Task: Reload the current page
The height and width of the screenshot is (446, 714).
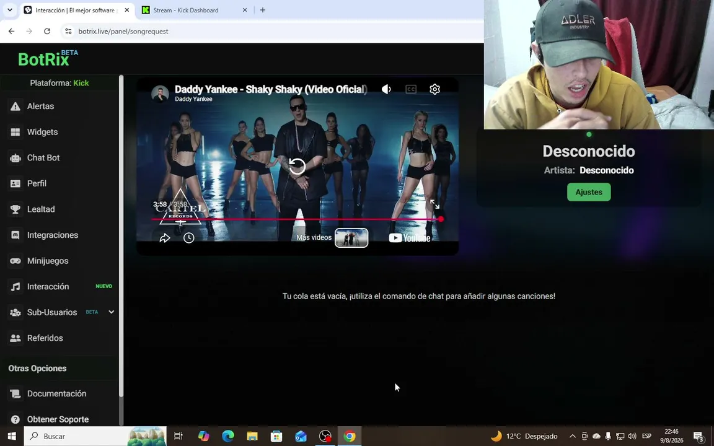Action: (x=47, y=32)
